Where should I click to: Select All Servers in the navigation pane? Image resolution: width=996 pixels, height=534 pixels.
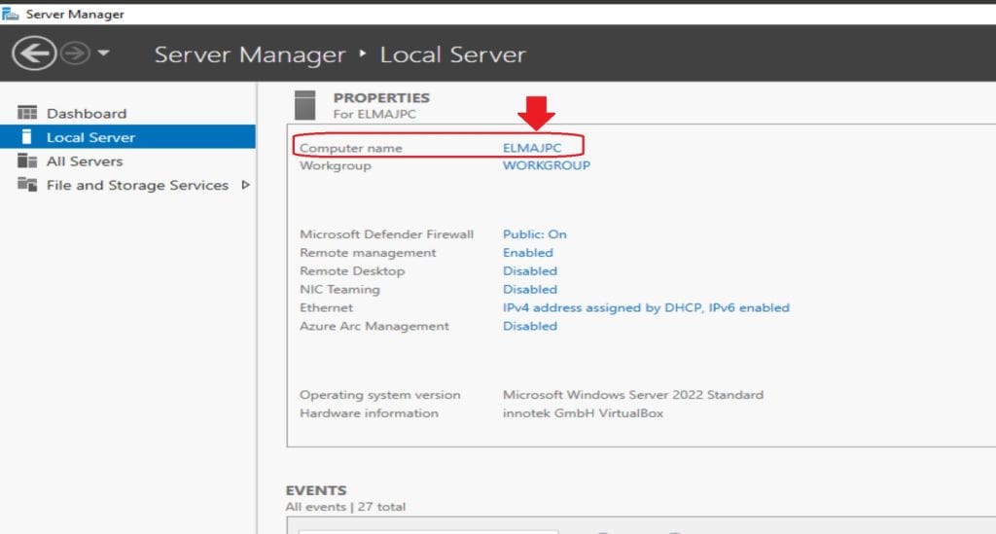[x=85, y=161]
